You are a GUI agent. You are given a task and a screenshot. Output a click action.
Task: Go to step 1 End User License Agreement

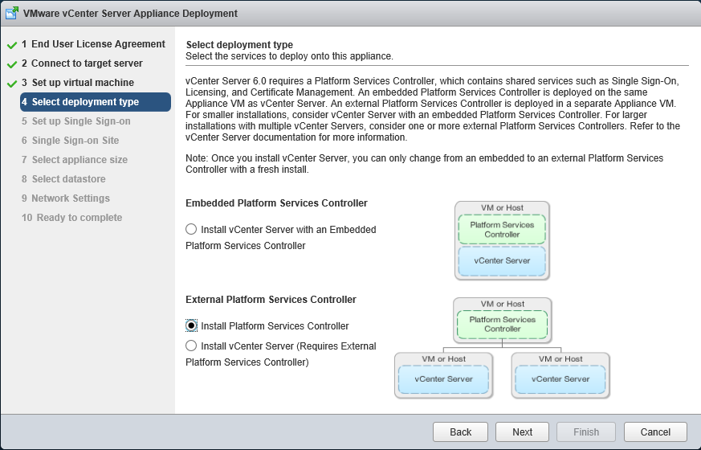tap(93, 44)
